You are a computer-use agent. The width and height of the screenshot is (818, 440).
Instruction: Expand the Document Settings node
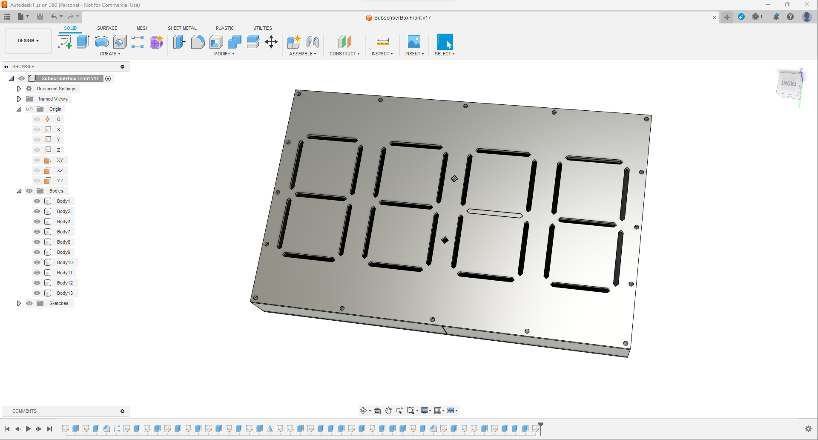19,88
